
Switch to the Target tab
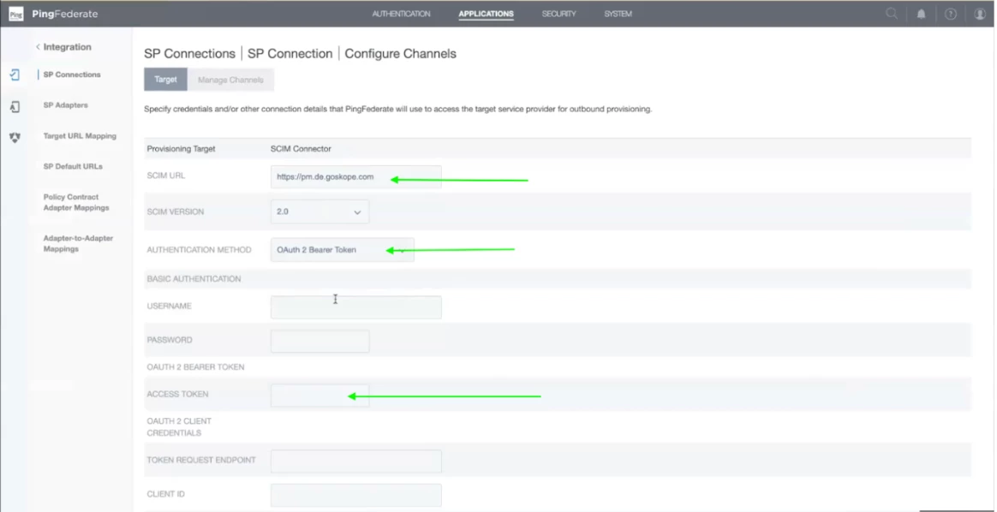click(x=165, y=80)
